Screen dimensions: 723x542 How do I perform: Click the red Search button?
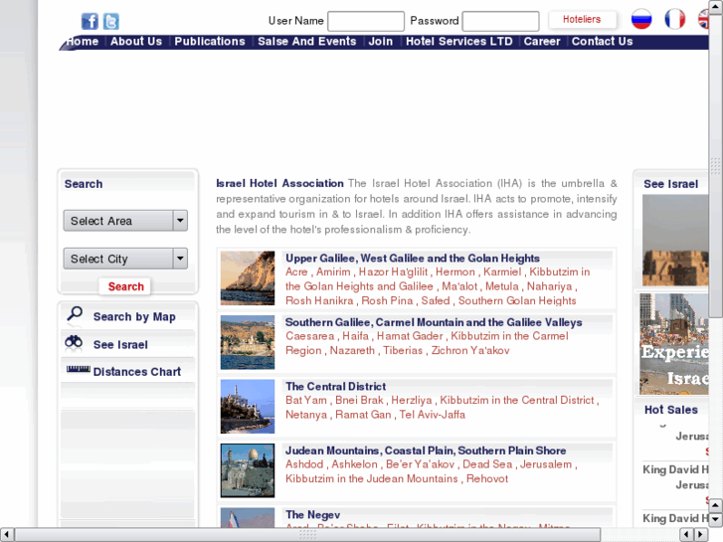tap(125, 286)
